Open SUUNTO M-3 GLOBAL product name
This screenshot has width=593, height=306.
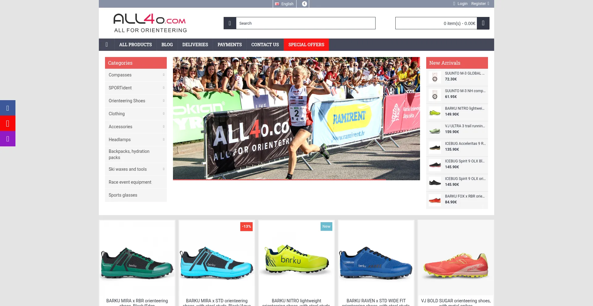coord(465,73)
